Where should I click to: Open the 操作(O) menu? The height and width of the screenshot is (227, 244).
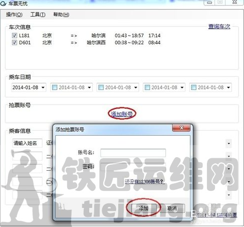(14, 15)
